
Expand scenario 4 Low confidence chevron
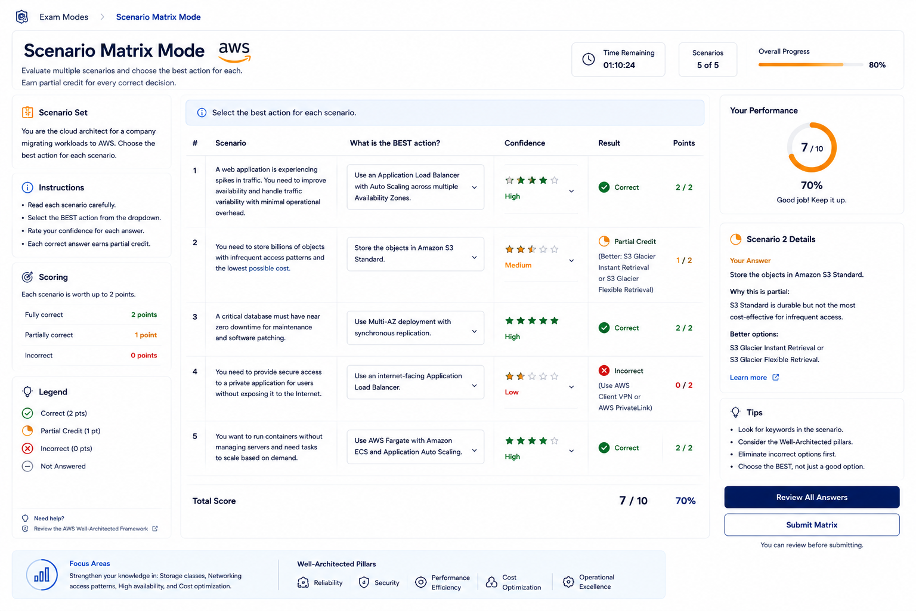(x=571, y=387)
